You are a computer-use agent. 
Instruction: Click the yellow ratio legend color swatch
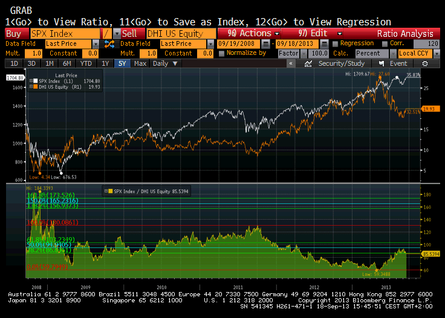[110, 191]
